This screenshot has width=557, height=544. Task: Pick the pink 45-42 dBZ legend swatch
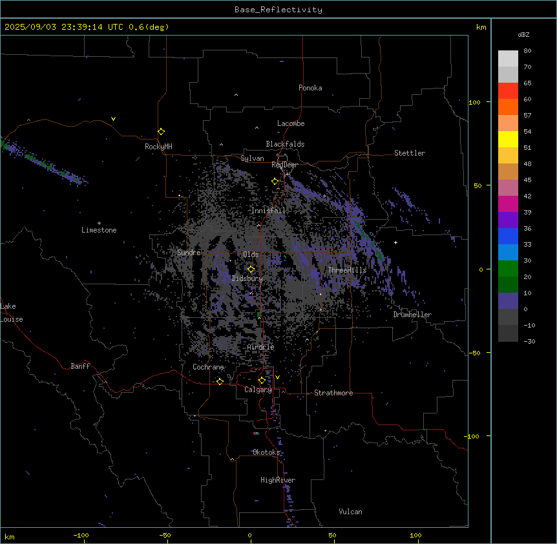click(x=508, y=188)
